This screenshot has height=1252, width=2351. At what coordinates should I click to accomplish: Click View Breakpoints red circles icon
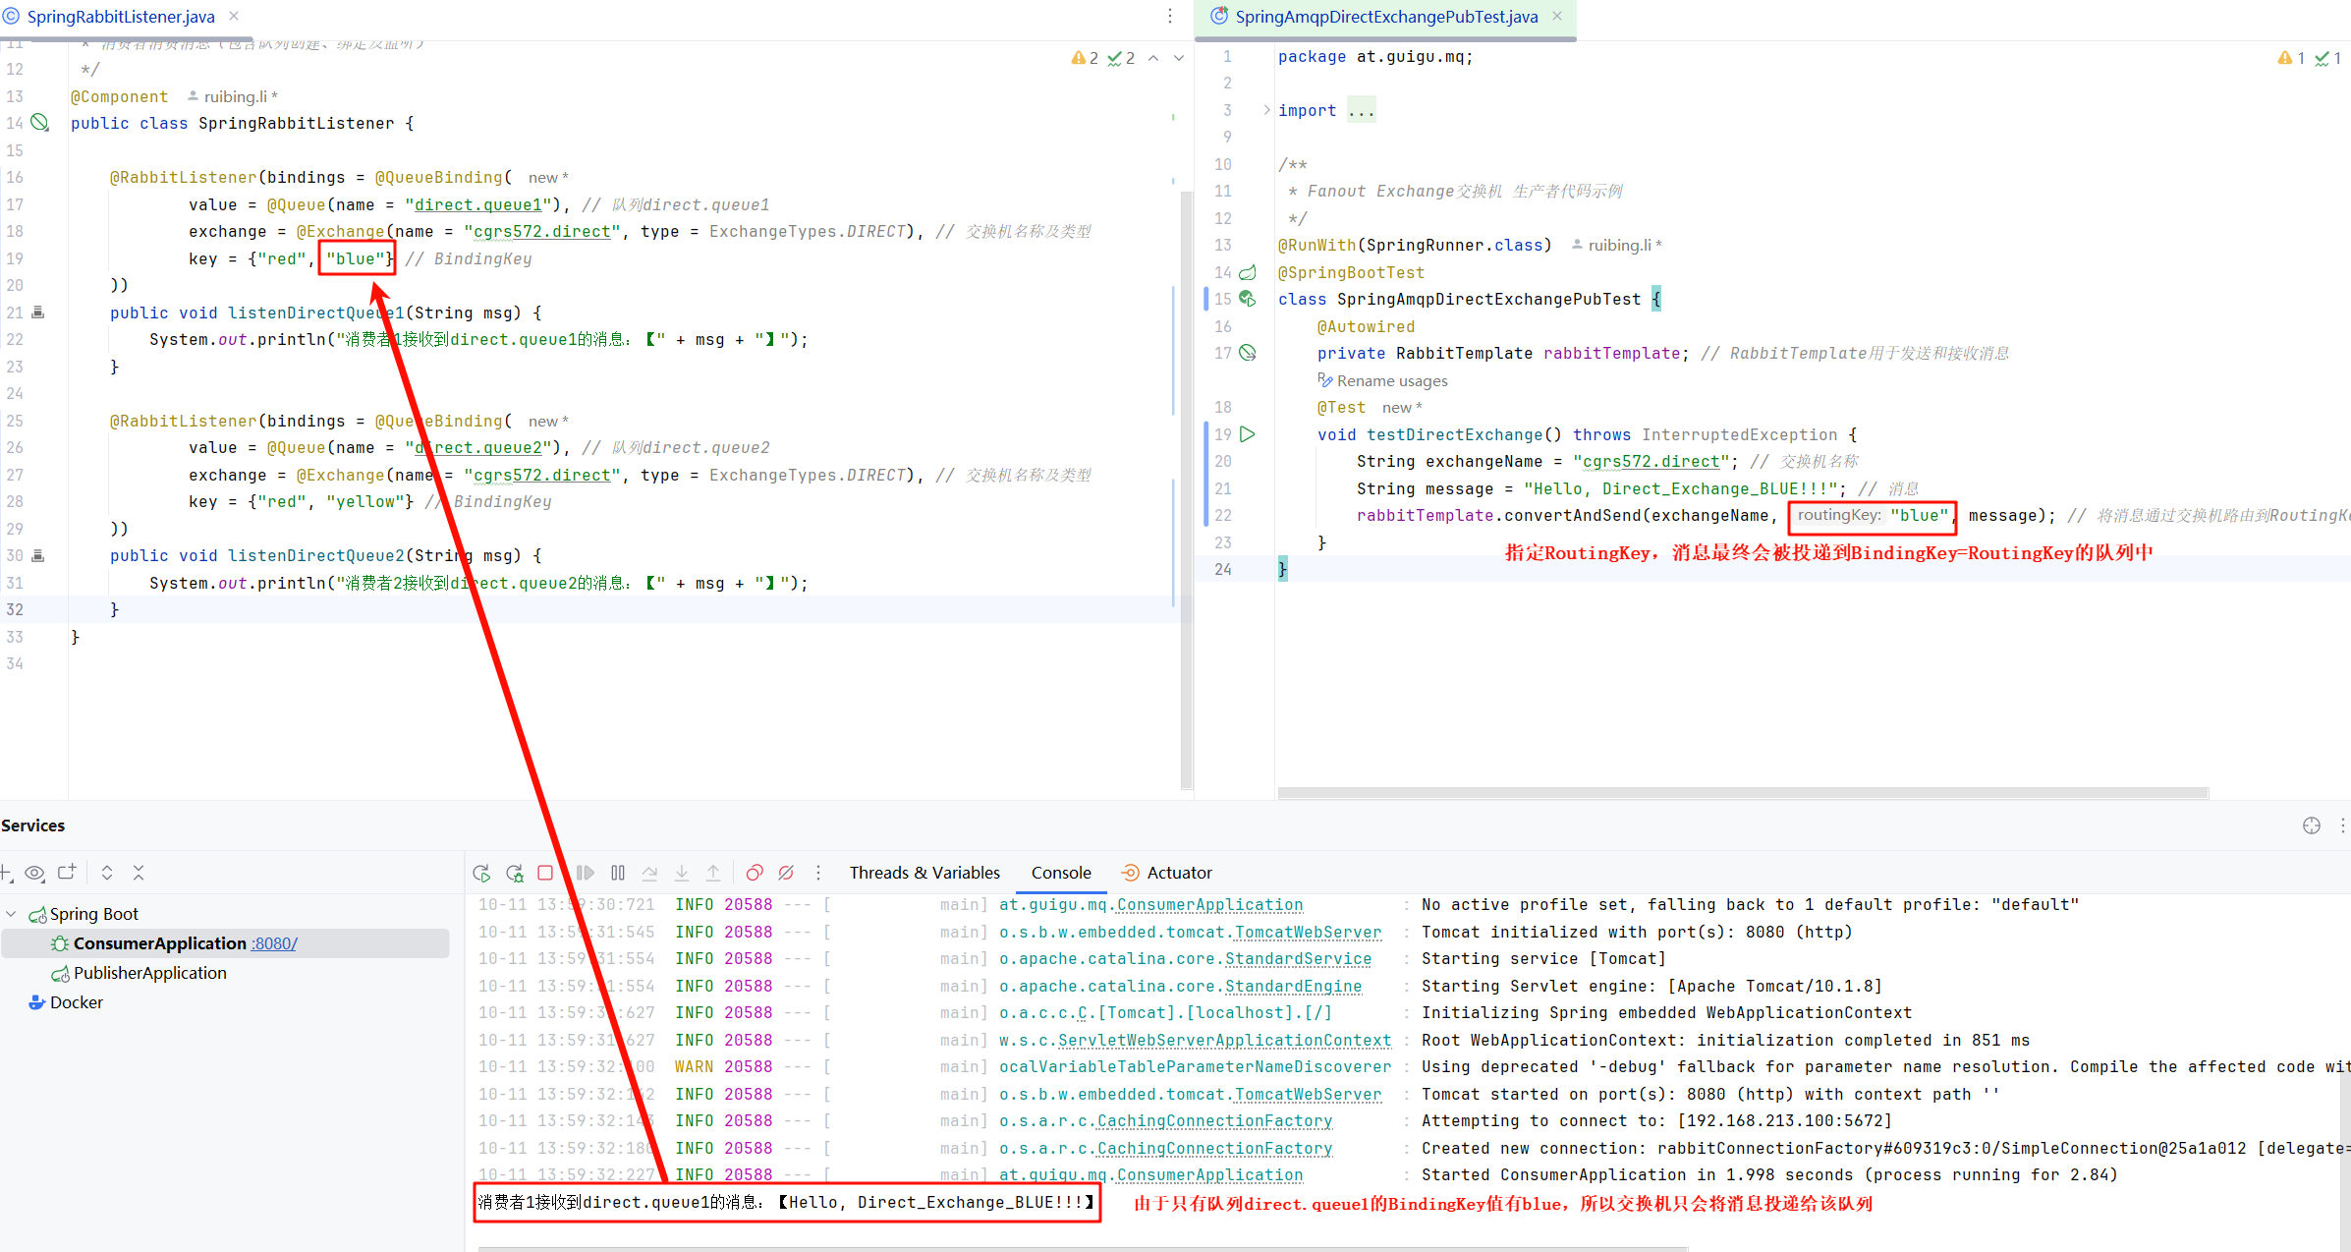(x=755, y=873)
